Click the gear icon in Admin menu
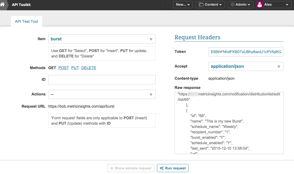 pos(232,5)
